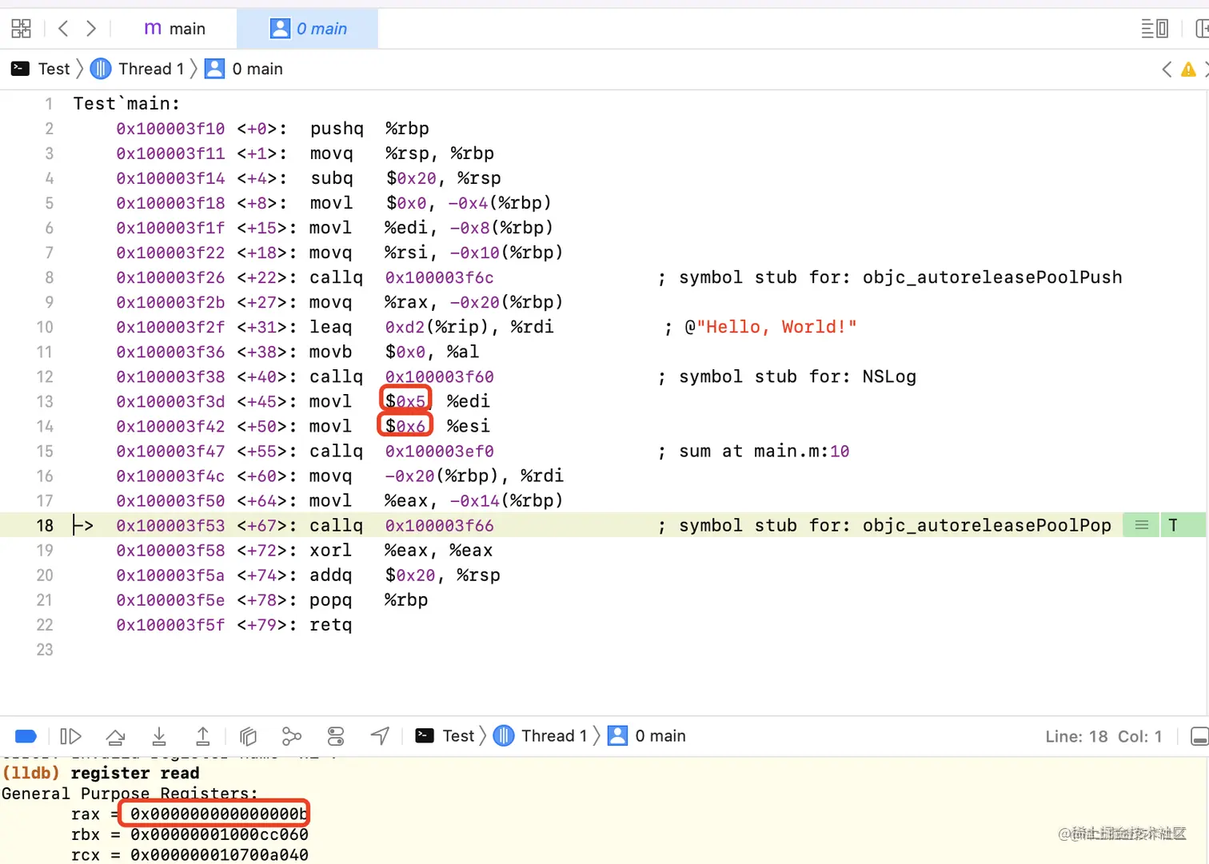Screen dimensions: 1209x864
Task: Open environment overrides control
Action: [x=336, y=736]
